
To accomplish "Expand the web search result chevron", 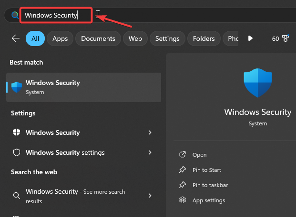I will click(150, 196).
